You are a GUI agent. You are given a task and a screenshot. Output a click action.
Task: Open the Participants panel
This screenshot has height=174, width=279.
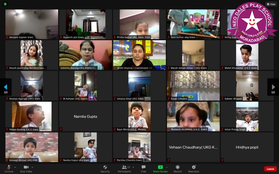[124, 169]
